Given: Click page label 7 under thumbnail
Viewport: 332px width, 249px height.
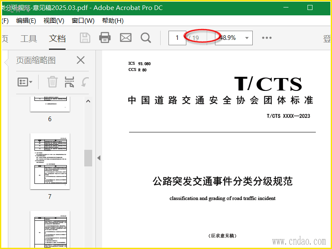Looking at the screenshot, I should click(x=50, y=196).
